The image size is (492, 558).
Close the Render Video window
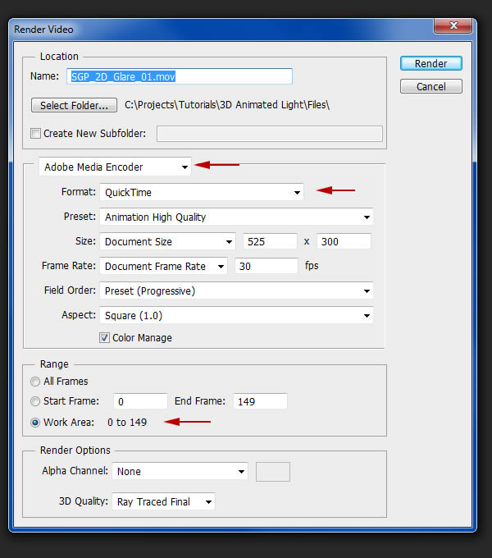(x=453, y=25)
